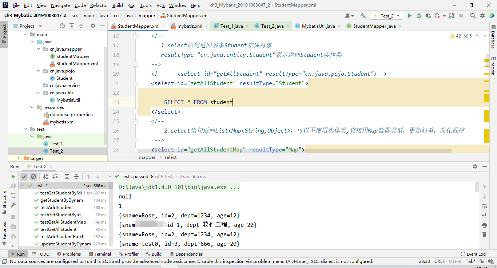The image size is (497, 268).
Task: Collapse all test results
Action: tap(76, 176)
